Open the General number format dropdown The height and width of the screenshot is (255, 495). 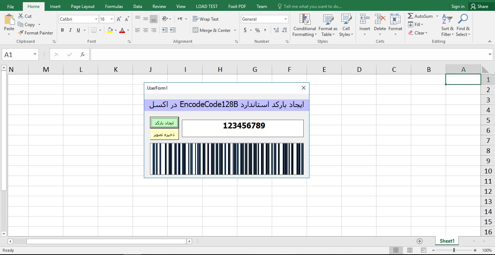pyautogui.click(x=286, y=19)
